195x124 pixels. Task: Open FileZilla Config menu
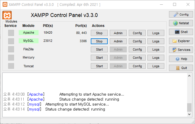pos(137,49)
